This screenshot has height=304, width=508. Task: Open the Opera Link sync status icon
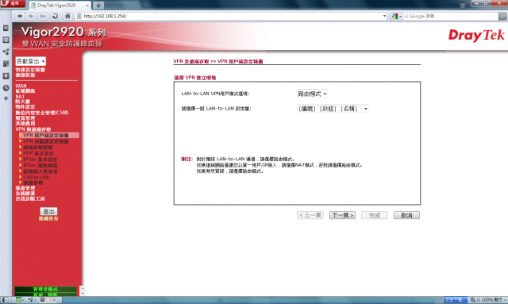[19, 300]
